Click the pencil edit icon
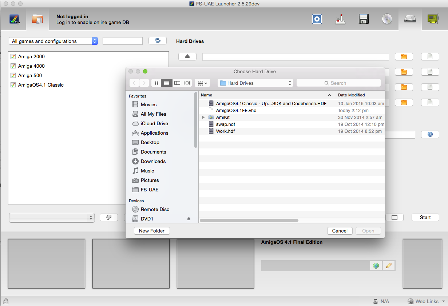The image size is (448, 306). pos(389,266)
